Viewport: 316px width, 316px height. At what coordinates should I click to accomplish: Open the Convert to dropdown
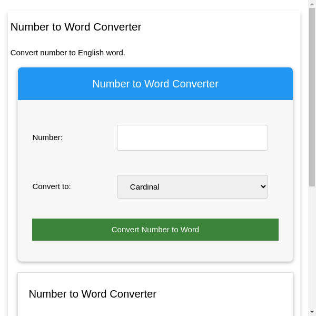(x=192, y=186)
